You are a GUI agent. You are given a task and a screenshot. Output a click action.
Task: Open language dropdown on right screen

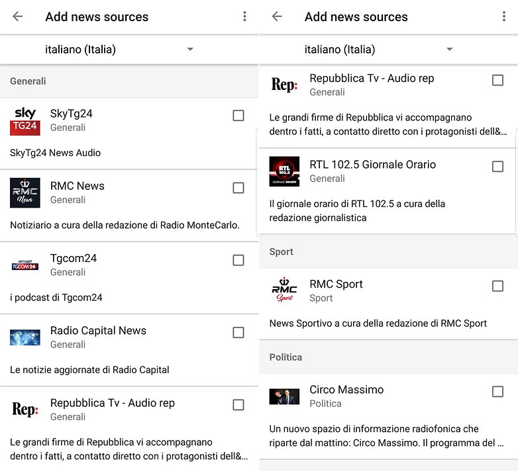pyautogui.click(x=378, y=50)
